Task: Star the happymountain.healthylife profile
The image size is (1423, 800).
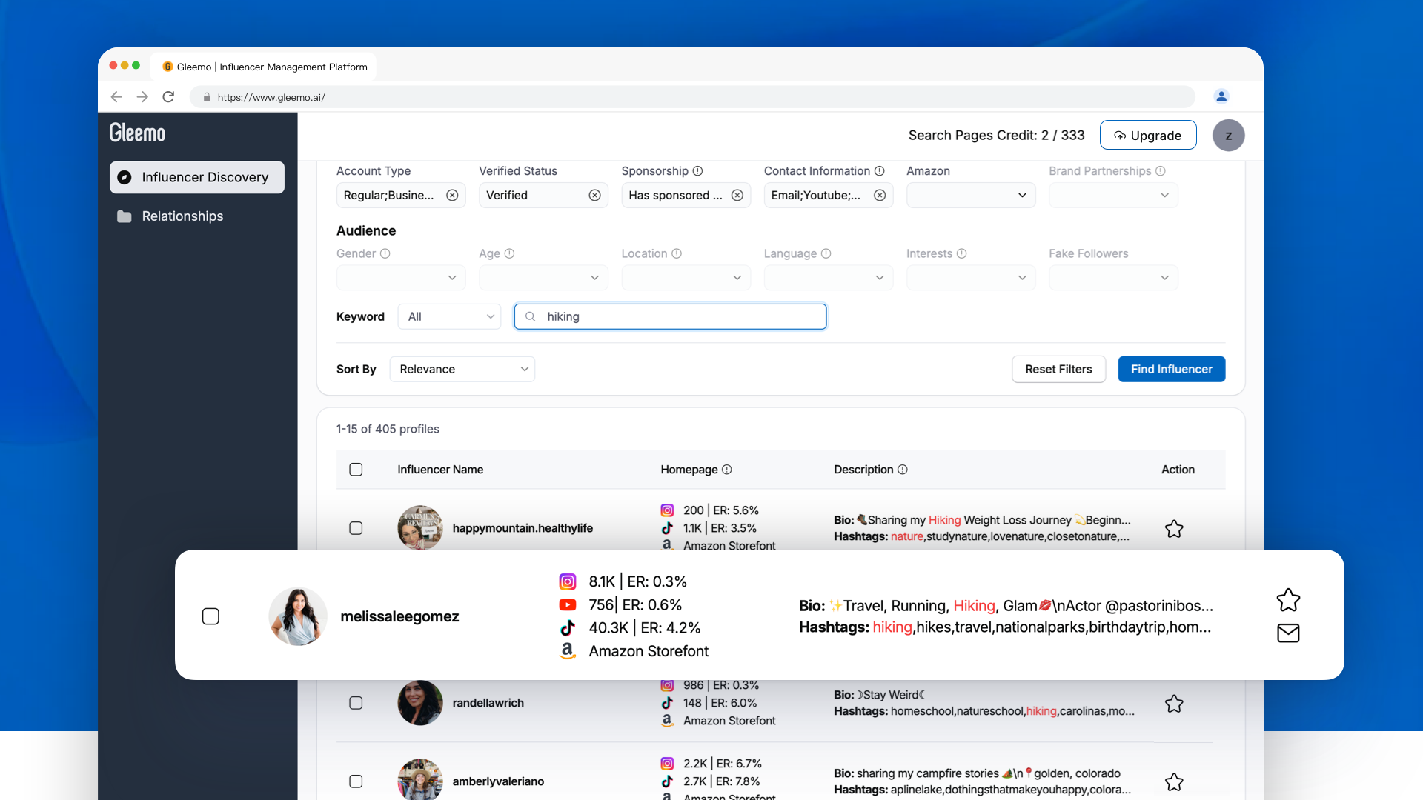Action: 1174,529
